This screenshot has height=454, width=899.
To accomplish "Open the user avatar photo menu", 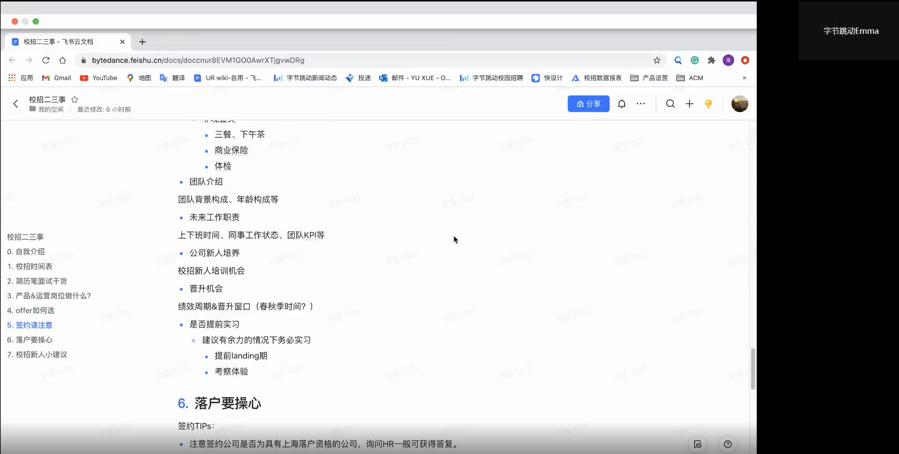I will 740,104.
